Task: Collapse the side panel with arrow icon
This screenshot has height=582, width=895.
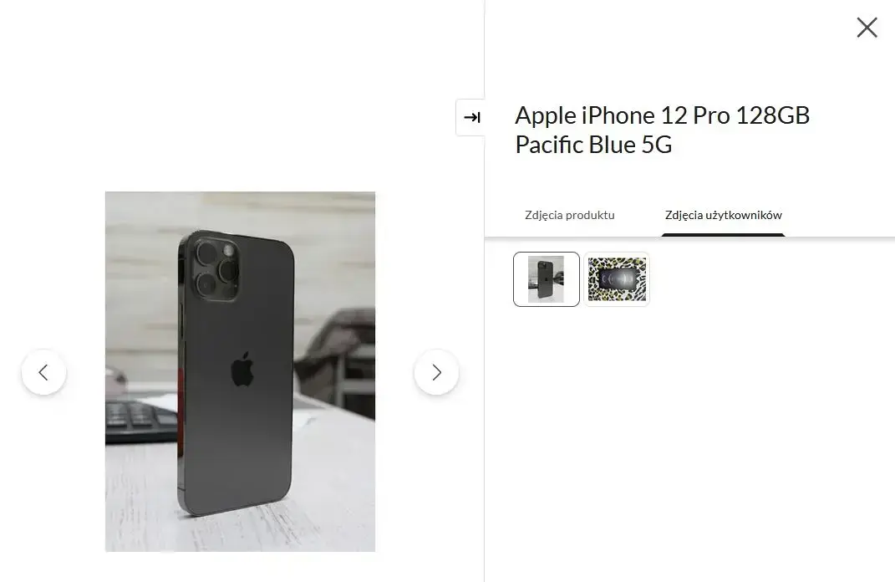Action: pyautogui.click(x=471, y=117)
